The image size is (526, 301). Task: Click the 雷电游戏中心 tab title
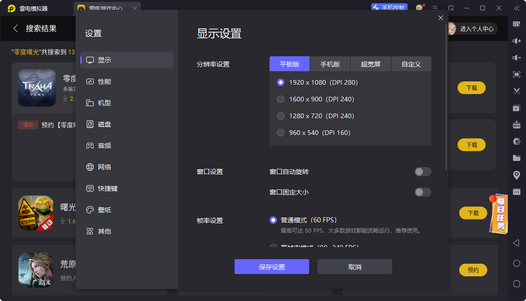(x=106, y=8)
